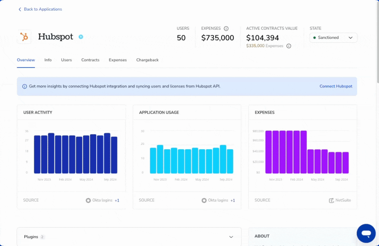Click the users count 50

pos(181,38)
